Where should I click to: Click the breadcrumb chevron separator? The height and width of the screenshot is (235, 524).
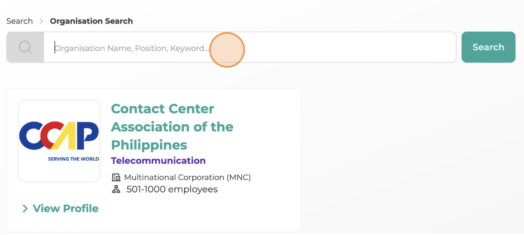click(x=41, y=21)
